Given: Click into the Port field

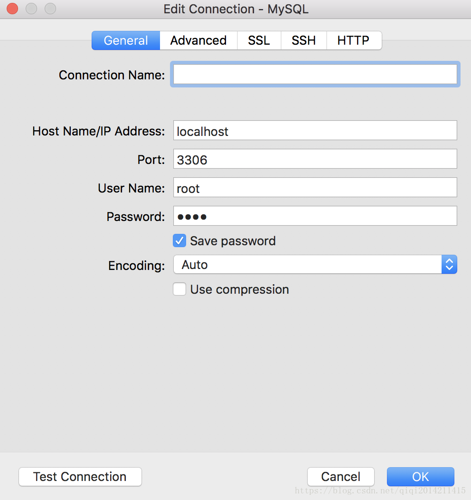Looking at the screenshot, I should 315,159.
